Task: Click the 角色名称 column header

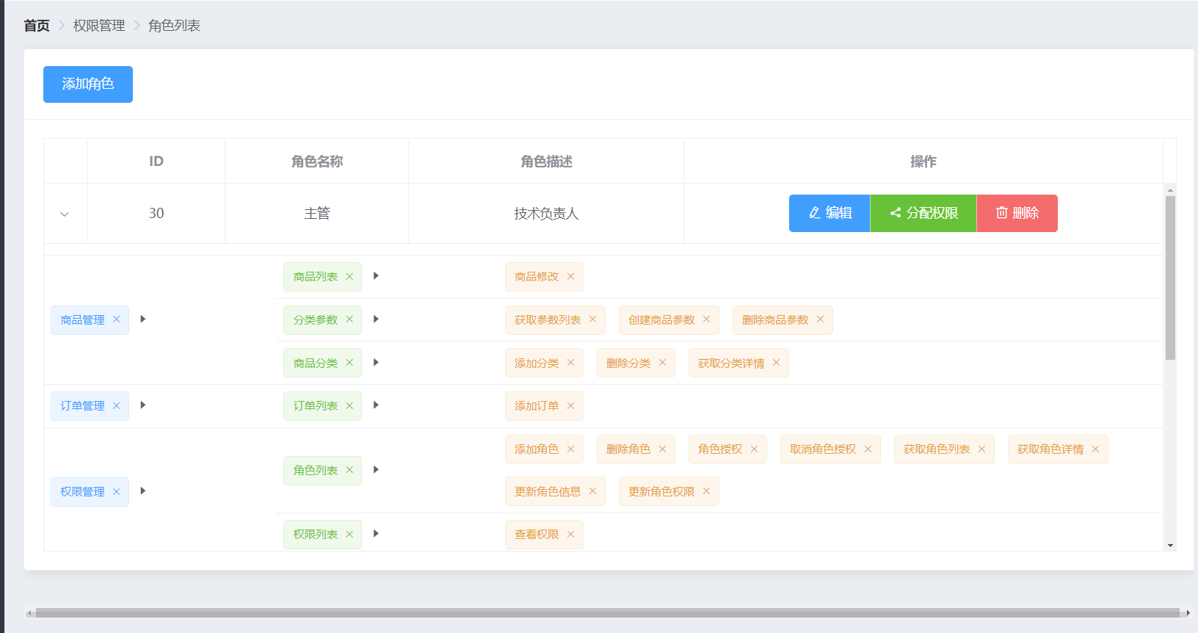Action: [x=317, y=162]
